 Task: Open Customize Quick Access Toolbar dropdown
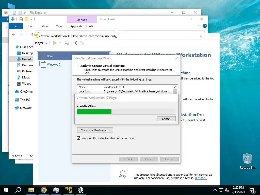pyautogui.click(x=31, y=19)
